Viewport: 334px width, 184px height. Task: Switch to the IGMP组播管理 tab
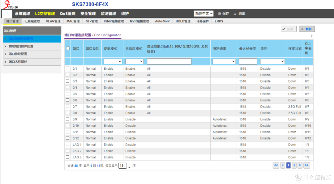pyautogui.click(x=114, y=21)
